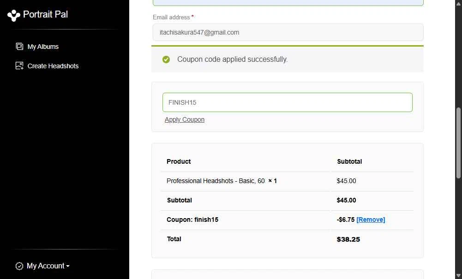Go to Create Headshots

53,66
